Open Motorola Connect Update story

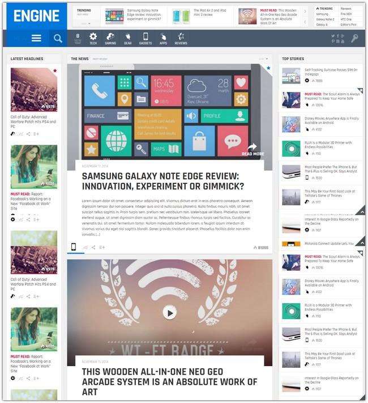pos(329,244)
